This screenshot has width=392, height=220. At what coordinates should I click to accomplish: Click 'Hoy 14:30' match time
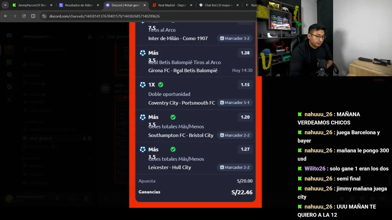tap(242, 70)
